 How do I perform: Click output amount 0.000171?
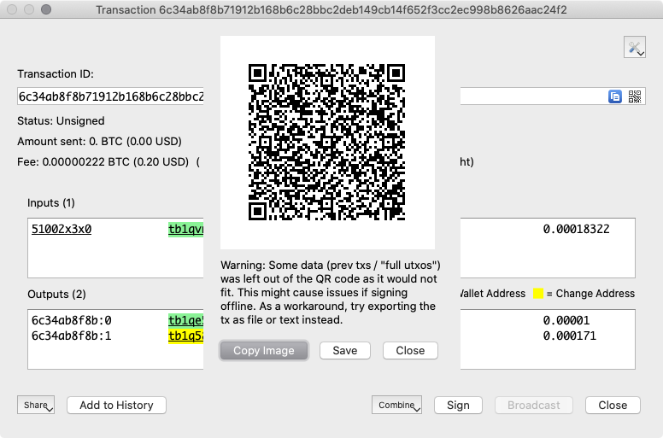[570, 336]
